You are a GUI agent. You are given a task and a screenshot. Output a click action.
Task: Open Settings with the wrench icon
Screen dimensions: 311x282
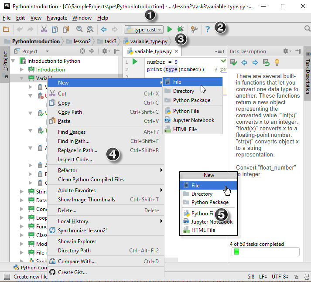click(194, 29)
